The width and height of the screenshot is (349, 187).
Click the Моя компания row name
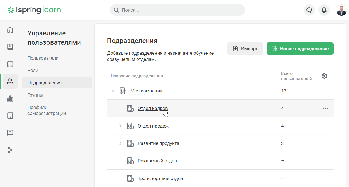click(146, 91)
